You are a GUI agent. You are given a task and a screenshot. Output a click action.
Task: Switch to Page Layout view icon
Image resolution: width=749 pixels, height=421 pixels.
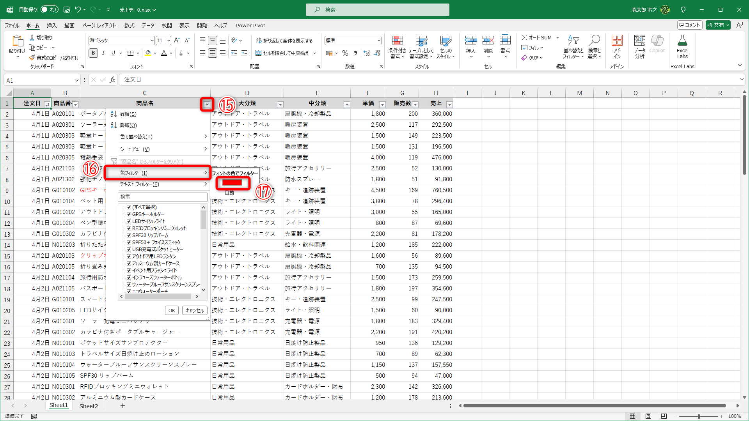(648, 416)
